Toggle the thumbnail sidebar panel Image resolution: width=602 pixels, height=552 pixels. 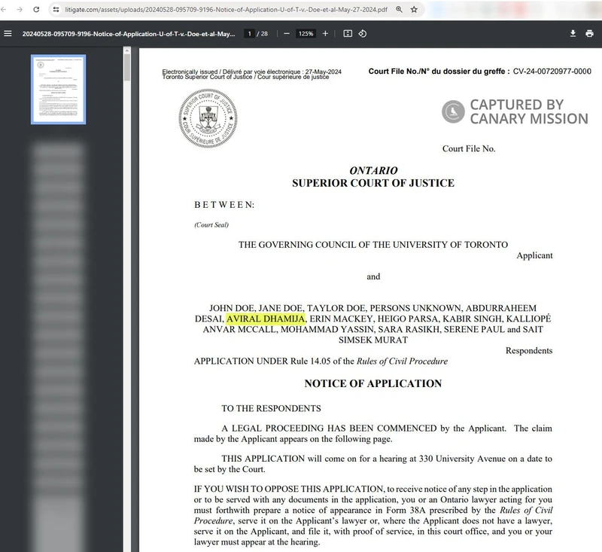[x=8, y=33]
